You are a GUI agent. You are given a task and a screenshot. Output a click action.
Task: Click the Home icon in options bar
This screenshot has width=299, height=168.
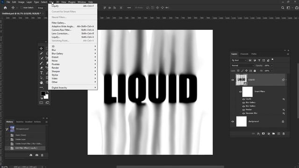[5, 8]
